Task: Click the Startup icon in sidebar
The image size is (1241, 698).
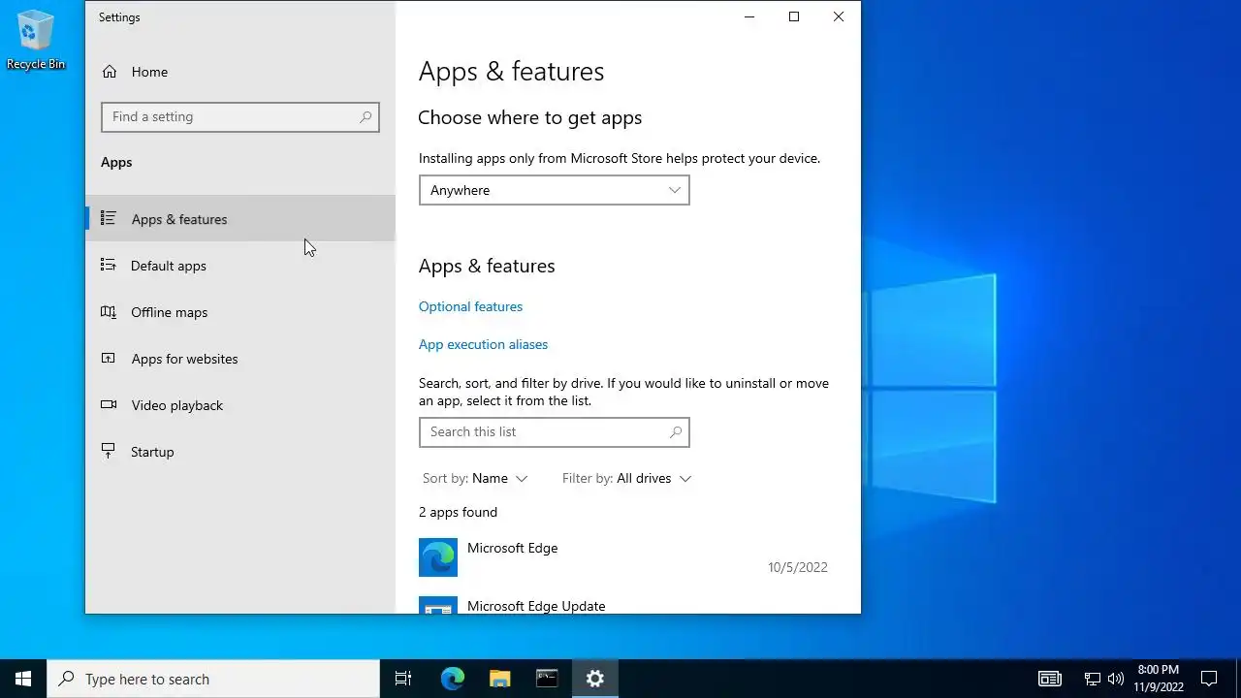Action: coord(109,452)
